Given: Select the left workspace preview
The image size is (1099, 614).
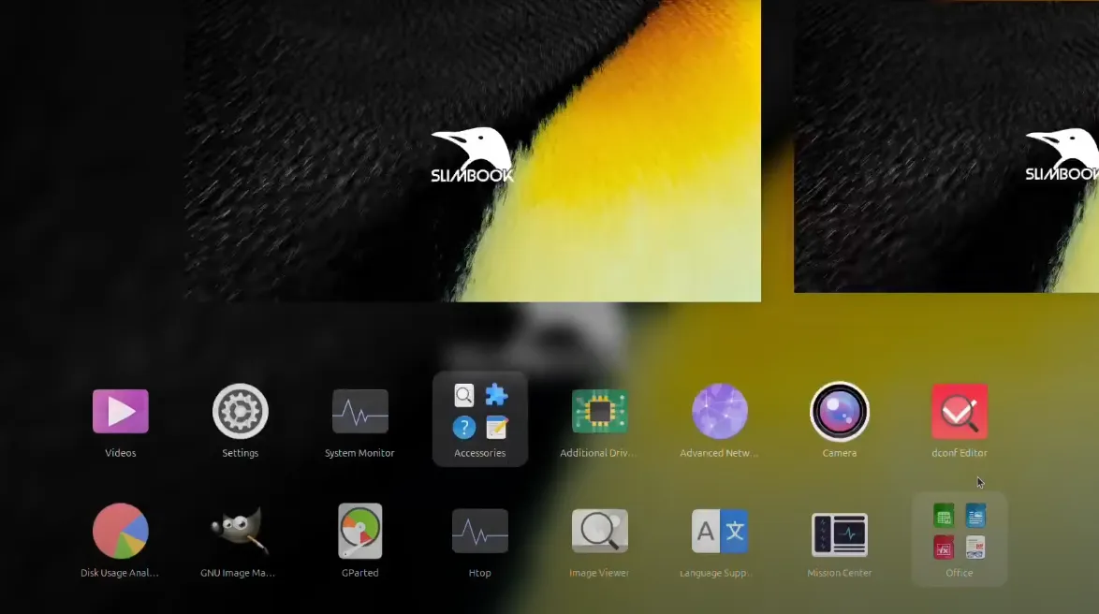Looking at the screenshot, I should point(473,150).
